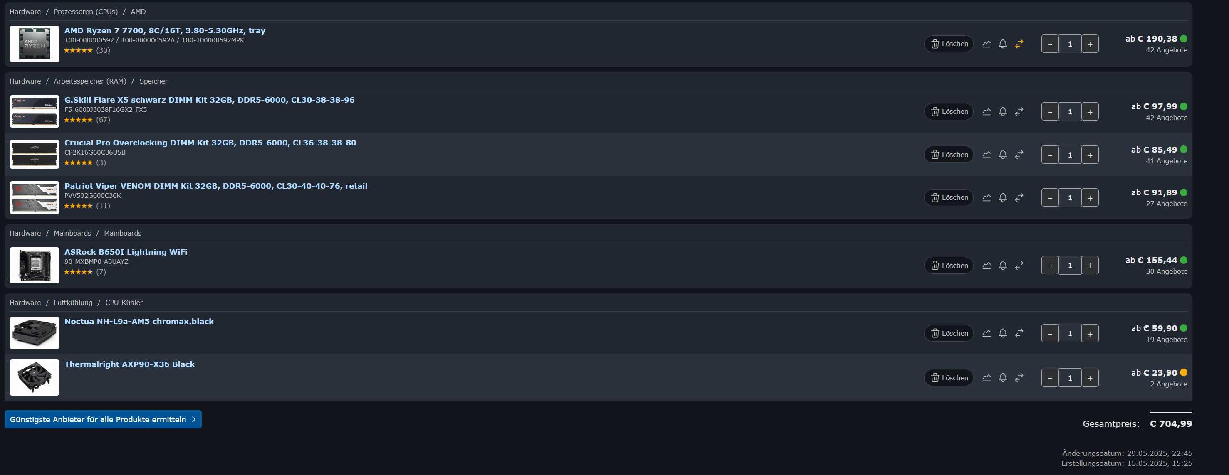Image resolution: width=1229 pixels, height=475 pixels.
Task: Open the Patriot Viper VENOM product link
Action: coord(216,186)
